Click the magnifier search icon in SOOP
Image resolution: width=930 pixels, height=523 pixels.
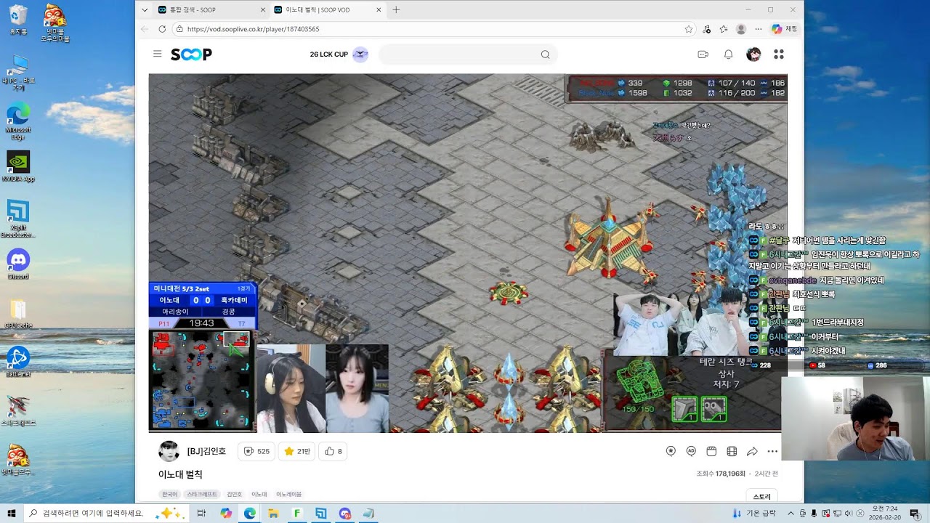[x=545, y=54]
